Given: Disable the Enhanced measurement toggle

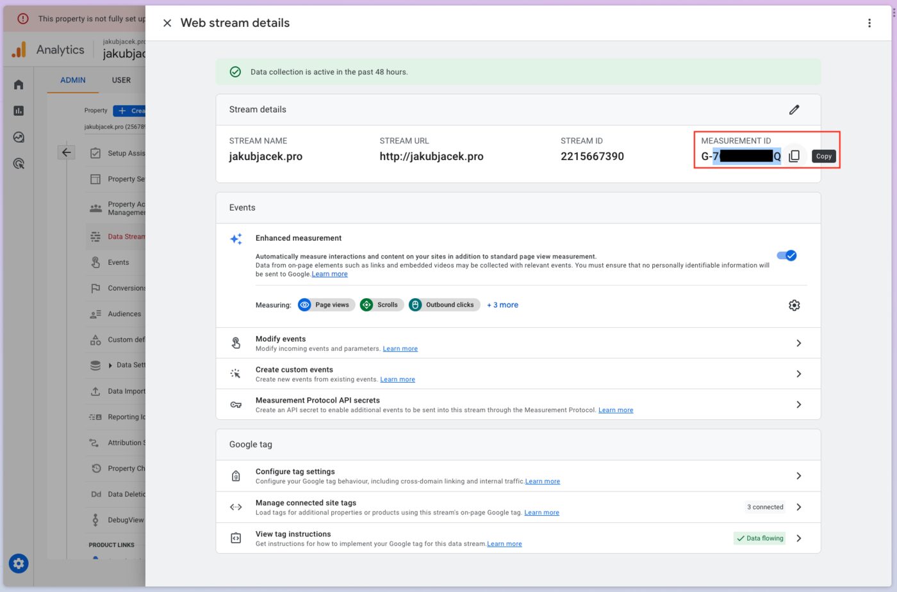Looking at the screenshot, I should (786, 255).
